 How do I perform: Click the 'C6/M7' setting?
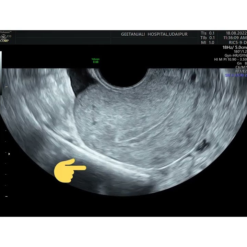tap(241, 67)
